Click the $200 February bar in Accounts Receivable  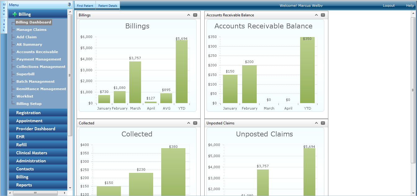point(249,84)
